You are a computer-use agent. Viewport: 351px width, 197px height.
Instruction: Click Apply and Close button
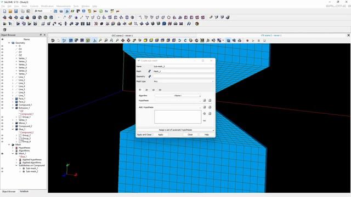click(x=144, y=135)
